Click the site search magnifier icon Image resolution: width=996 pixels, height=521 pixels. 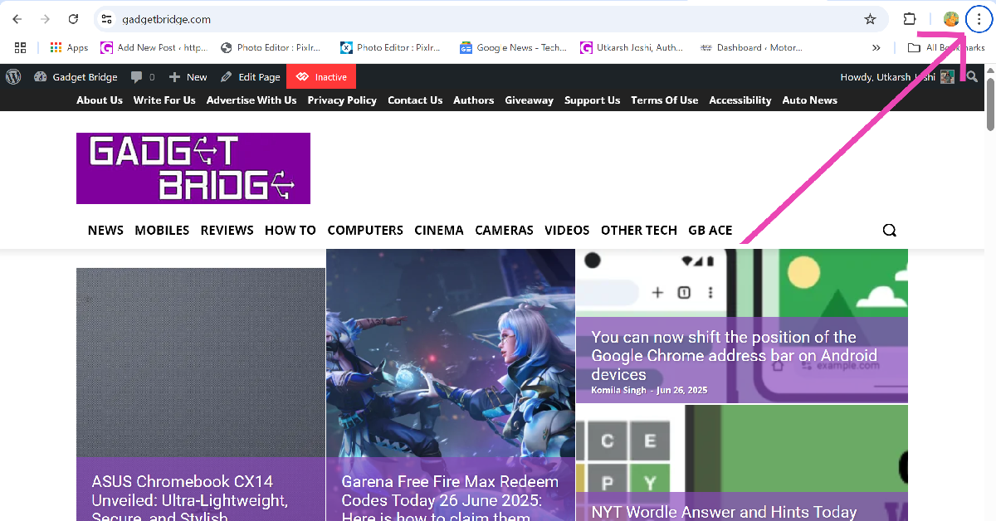pyautogui.click(x=890, y=231)
